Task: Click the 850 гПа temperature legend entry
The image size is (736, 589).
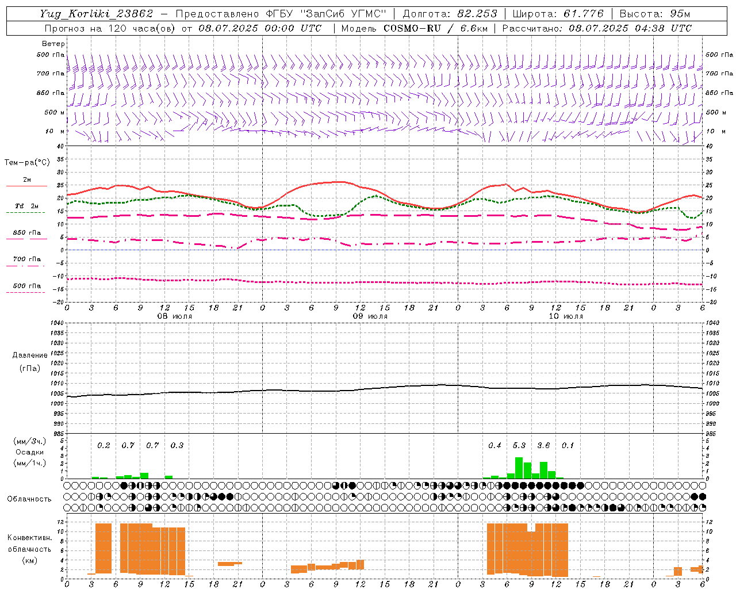Action: pos(26,234)
